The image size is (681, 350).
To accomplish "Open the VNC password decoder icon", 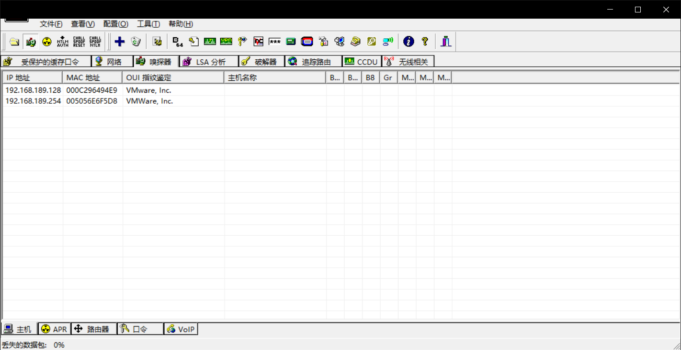I will [x=259, y=42].
